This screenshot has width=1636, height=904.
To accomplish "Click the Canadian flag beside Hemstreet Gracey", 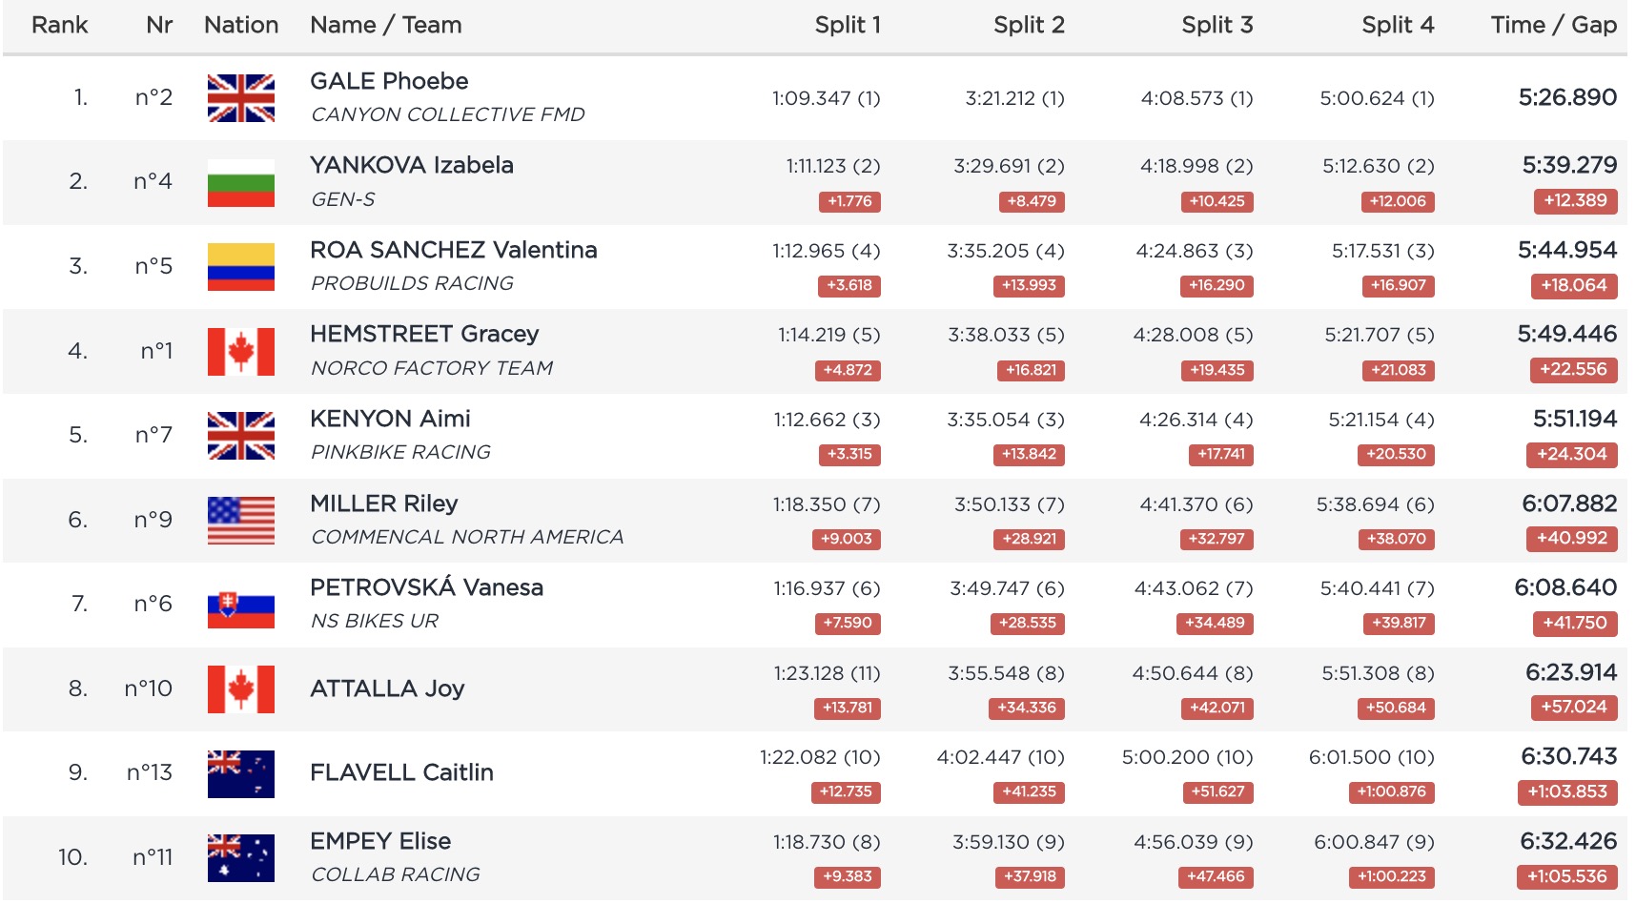I will click(240, 352).
